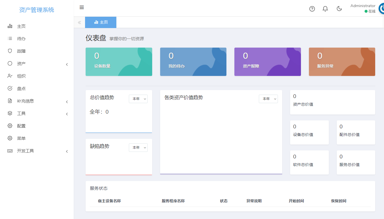Open the 配置 sidebar menu item
Screen dimensions: 384x219
[37, 126]
